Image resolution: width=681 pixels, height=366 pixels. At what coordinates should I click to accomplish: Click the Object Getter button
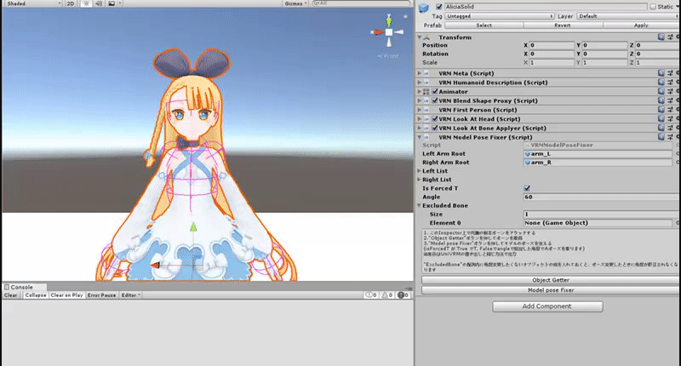pyautogui.click(x=550, y=280)
